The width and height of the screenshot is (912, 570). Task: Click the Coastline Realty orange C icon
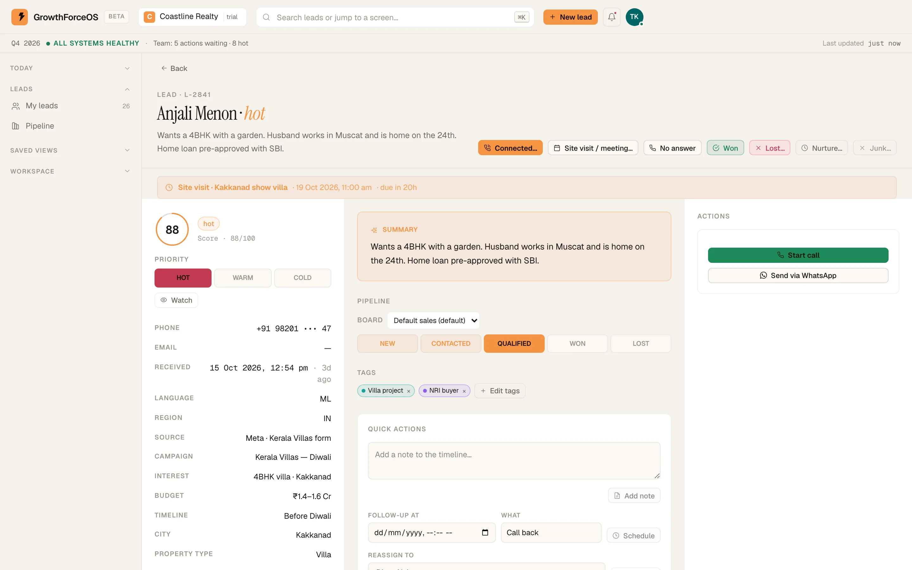[x=149, y=17]
